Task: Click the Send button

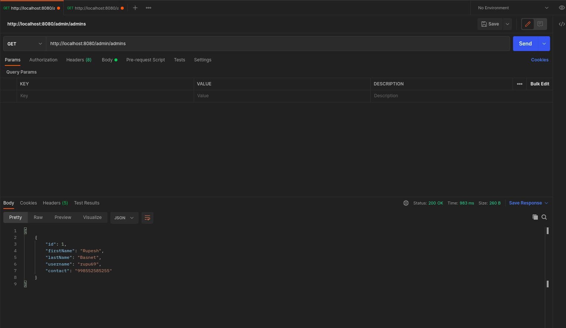Action: click(525, 43)
